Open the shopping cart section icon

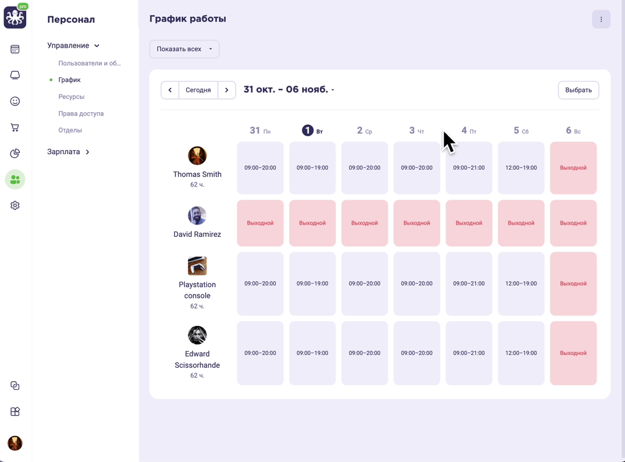coord(15,127)
